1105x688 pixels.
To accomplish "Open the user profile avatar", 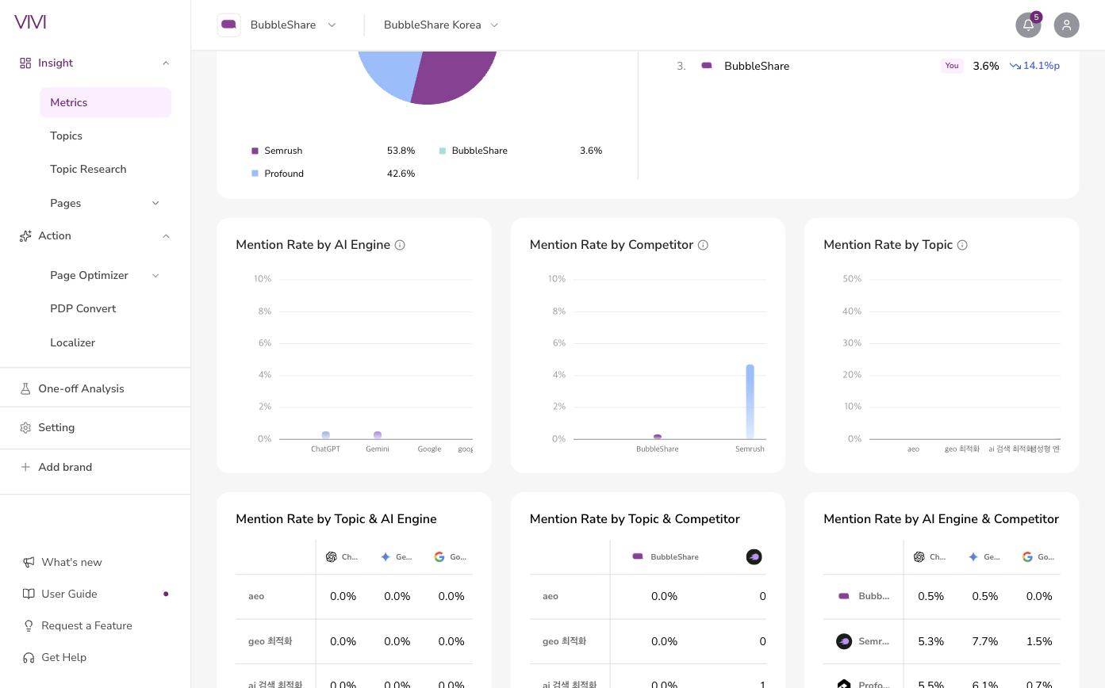I will pos(1066,25).
